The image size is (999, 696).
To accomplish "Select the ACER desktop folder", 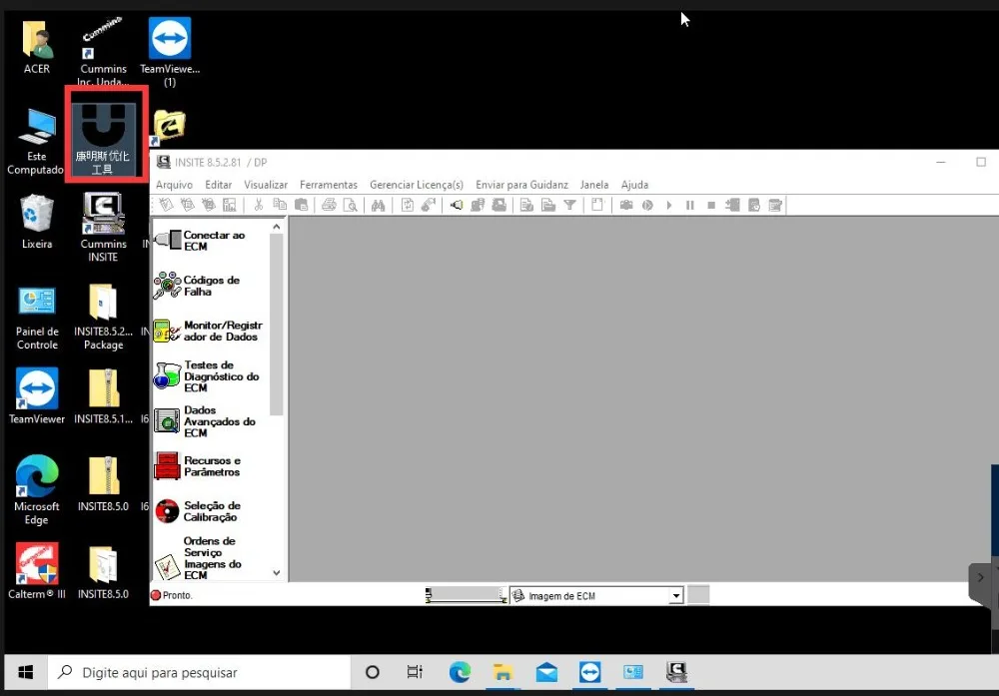I will pyautogui.click(x=37, y=48).
